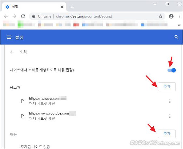Click the browser forward navigation arrow
This screenshot has width=183, height=149.
[14, 16]
